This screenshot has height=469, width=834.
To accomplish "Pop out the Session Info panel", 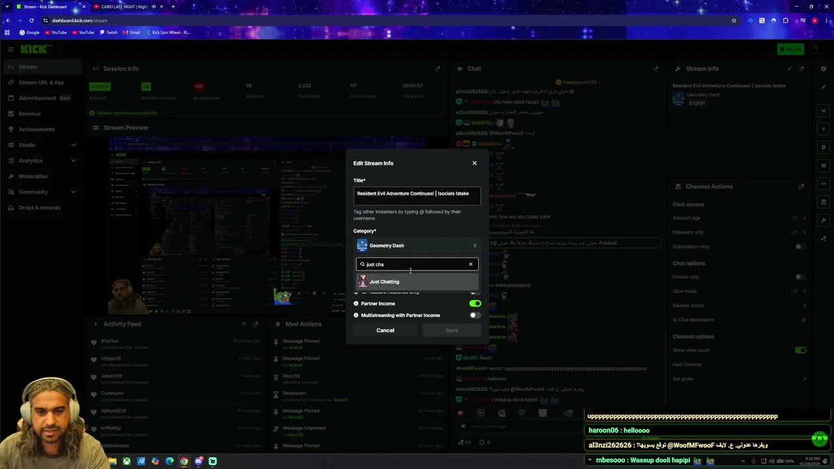I will pyautogui.click(x=438, y=68).
